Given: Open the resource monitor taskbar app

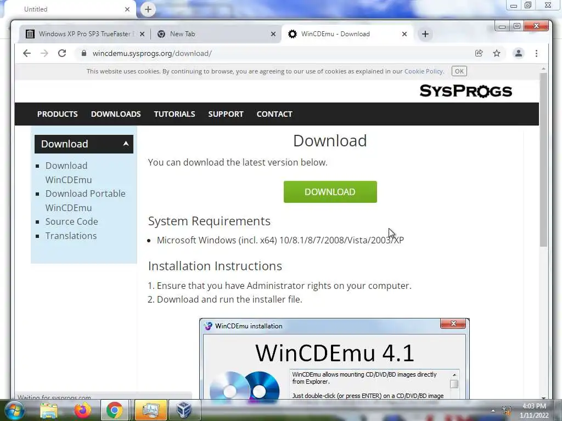Looking at the screenshot, I should 150,410.
